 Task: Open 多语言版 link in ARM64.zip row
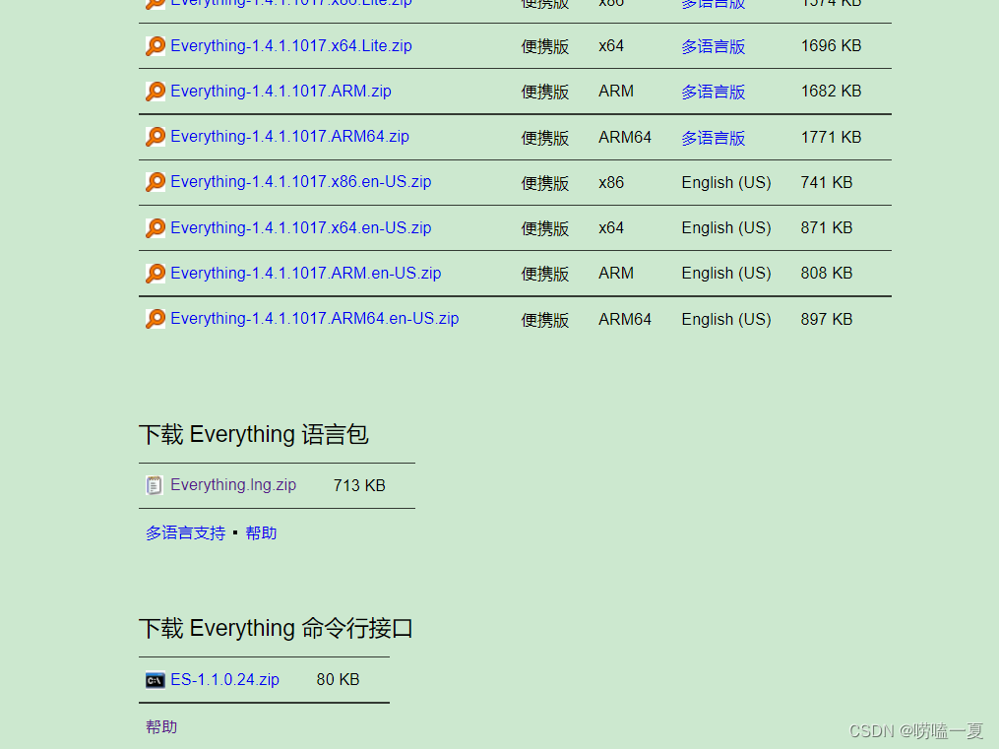[x=713, y=138]
